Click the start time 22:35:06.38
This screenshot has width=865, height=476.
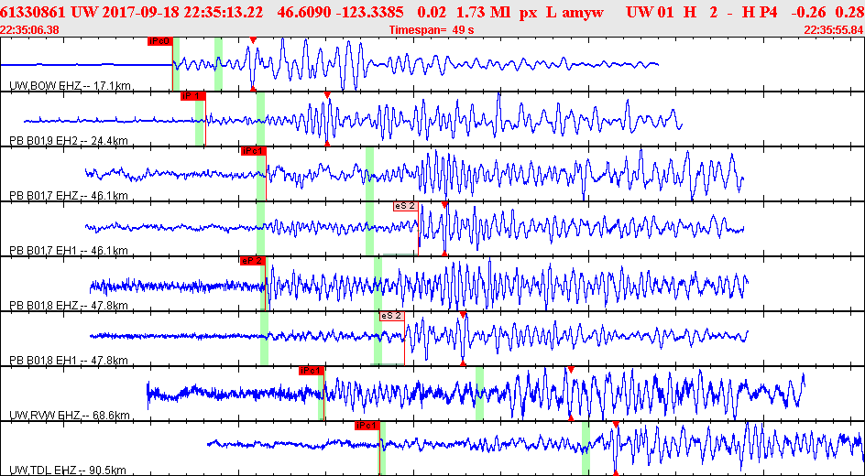point(30,30)
